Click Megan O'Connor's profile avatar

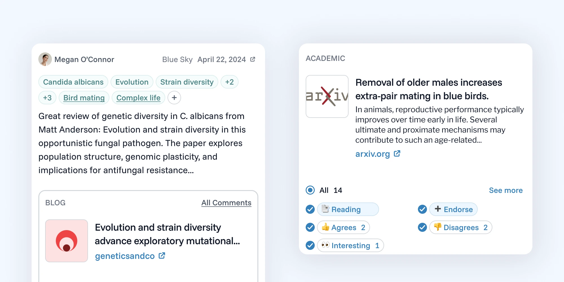[x=45, y=59]
